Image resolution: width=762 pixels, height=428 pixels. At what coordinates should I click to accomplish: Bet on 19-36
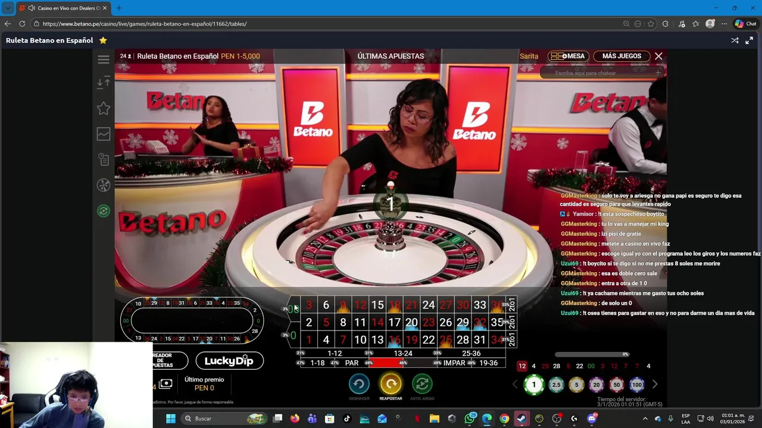(x=488, y=363)
